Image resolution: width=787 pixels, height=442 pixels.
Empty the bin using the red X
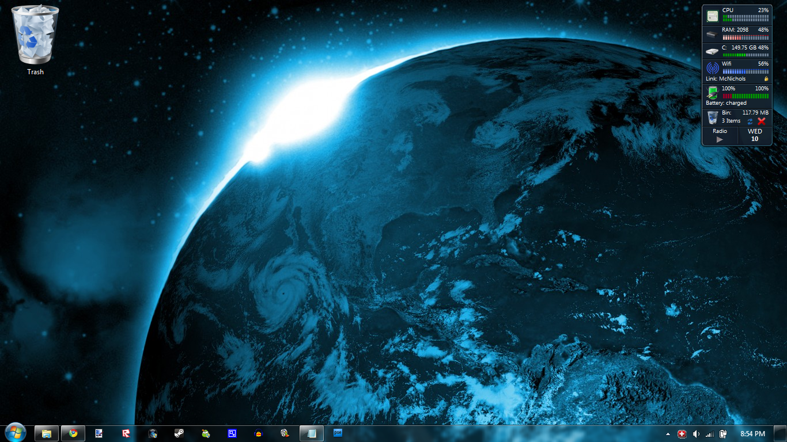point(761,121)
